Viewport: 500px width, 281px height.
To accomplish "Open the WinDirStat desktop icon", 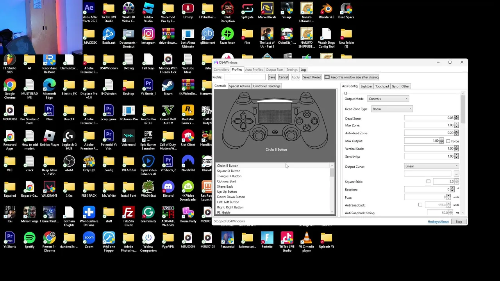I will (148, 190).
